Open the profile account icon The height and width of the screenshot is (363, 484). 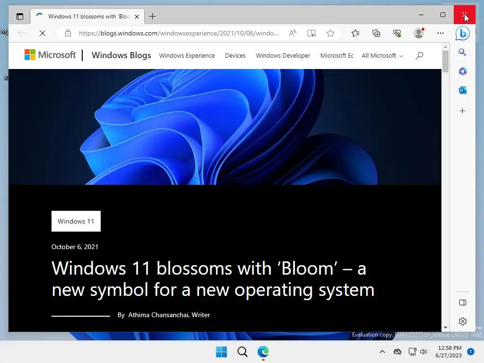pos(419,33)
